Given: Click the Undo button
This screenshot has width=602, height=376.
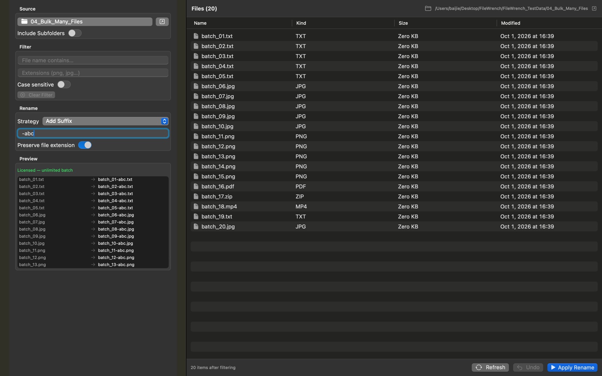Looking at the screenshot, I should 528,367.
